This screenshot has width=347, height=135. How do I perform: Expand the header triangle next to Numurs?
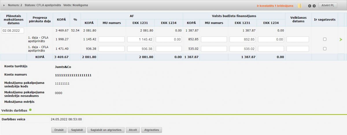4,5
